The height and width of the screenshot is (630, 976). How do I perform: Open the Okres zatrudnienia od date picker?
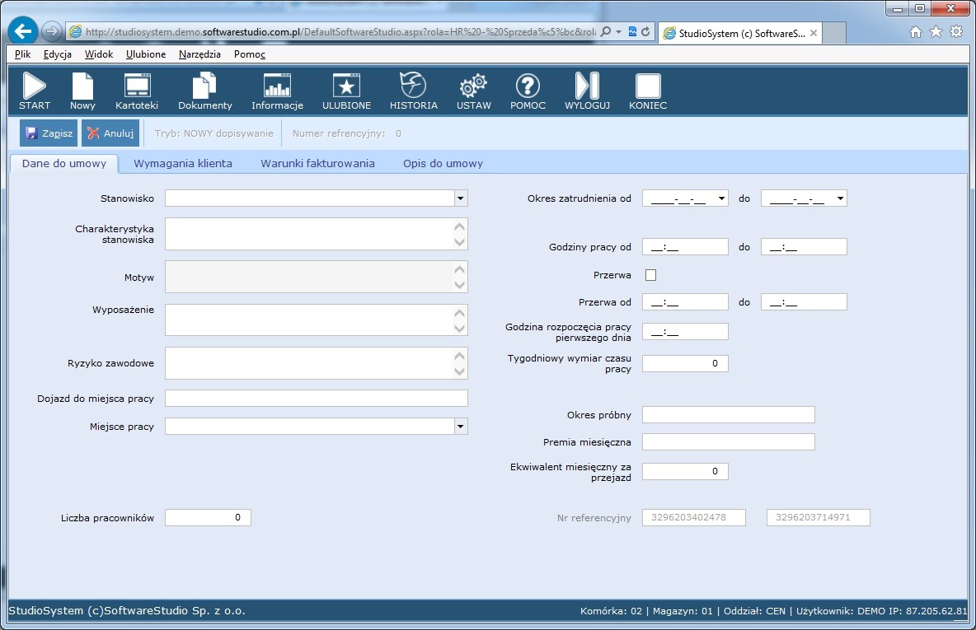pyautogui.click(x=720, y=198)
